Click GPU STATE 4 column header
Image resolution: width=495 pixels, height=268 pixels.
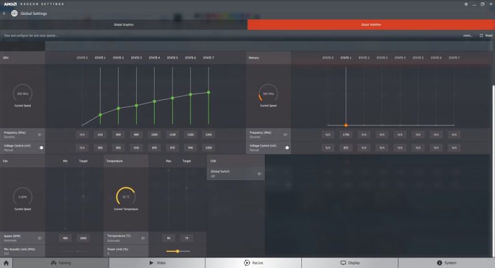[154, 58]
